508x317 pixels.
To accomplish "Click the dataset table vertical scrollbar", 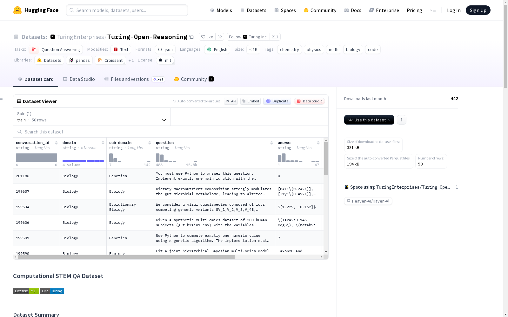I will pos(326,158).
